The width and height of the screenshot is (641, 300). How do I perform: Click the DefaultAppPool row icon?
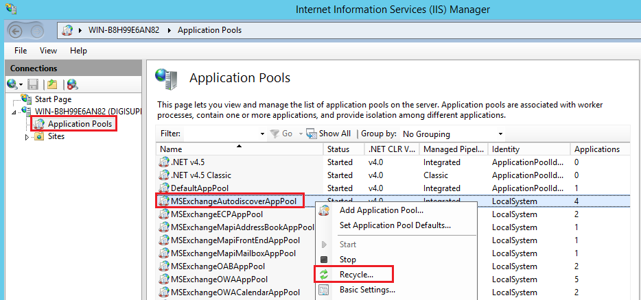[164, 188]
